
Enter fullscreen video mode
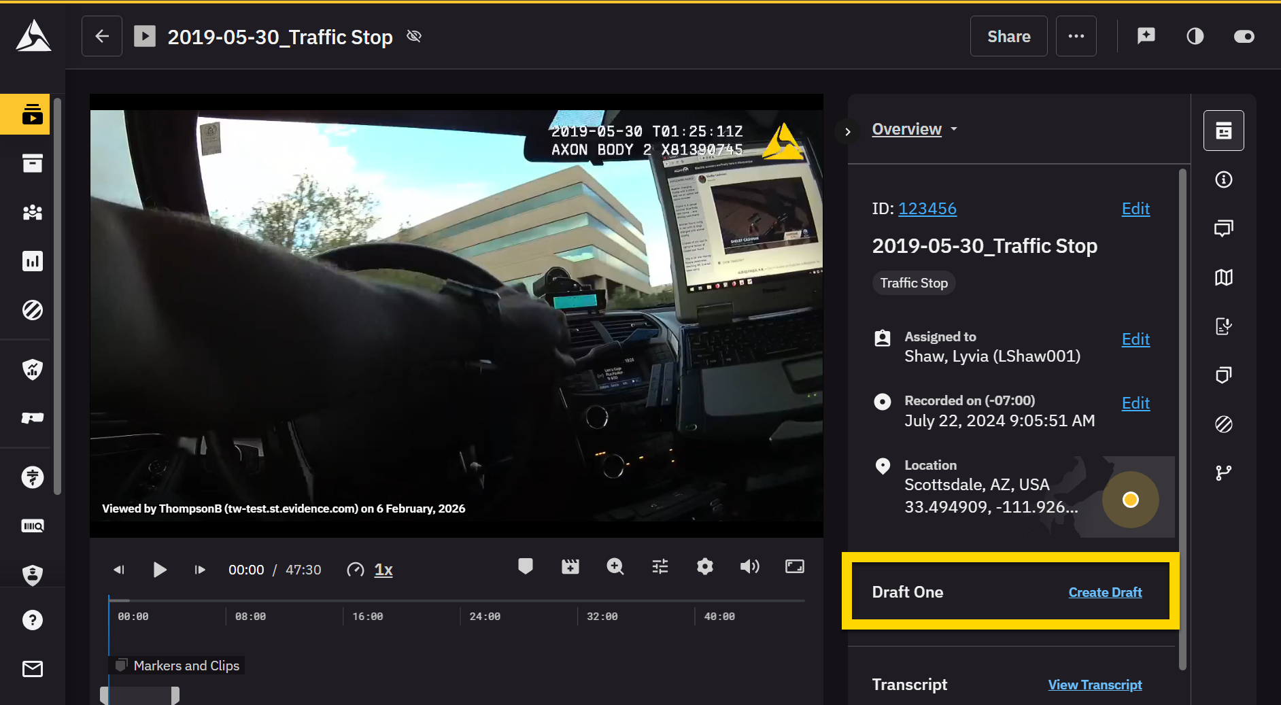[x=794, y=566]
